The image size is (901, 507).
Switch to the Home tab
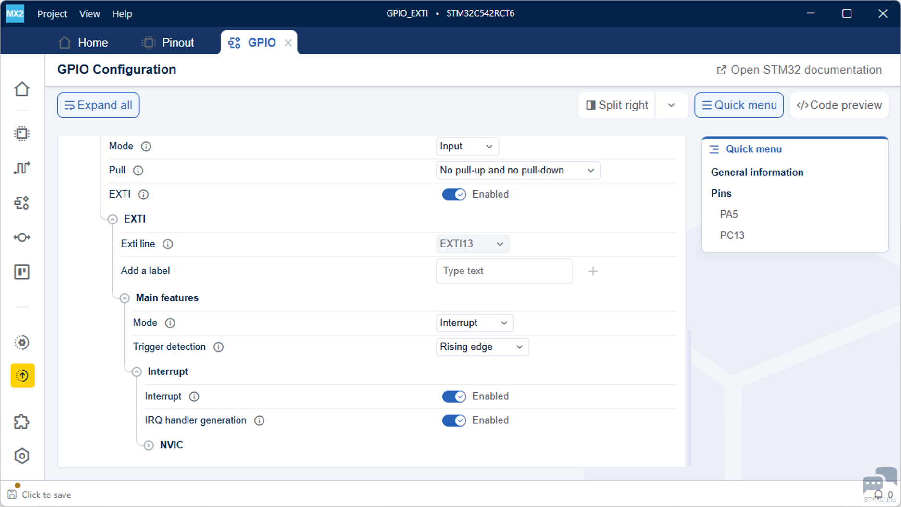tap(83, 43)
